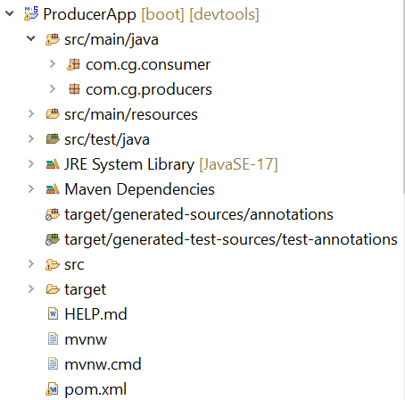The height and width of the screenshot is (400, 405).
Task: Select the plain src folder entry
Action: 74,264
